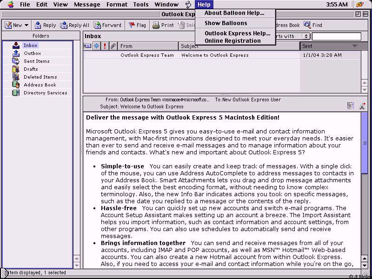Click the Reply All toolbar button

point(74,25)
